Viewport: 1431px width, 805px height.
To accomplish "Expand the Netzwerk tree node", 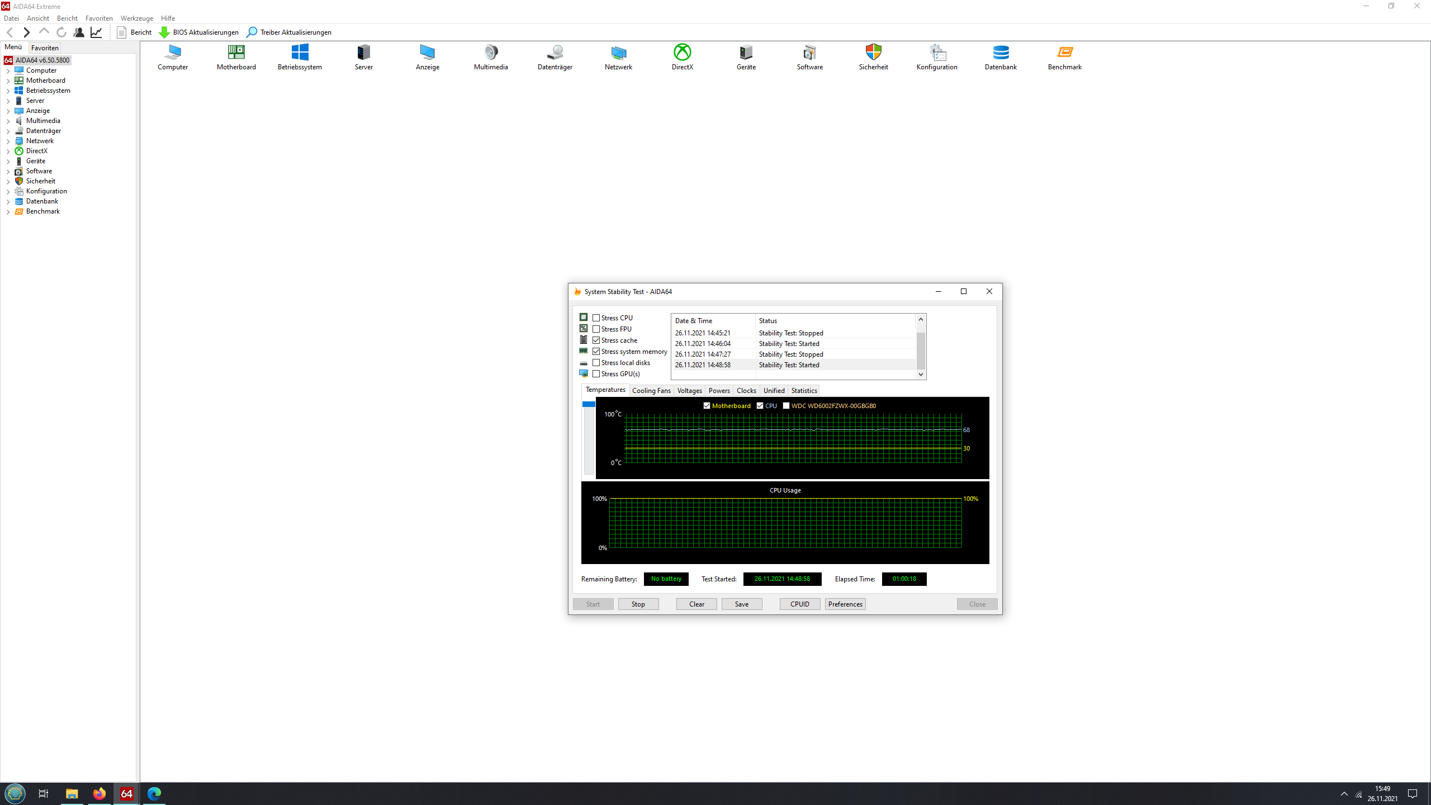I will coord(8,141).
